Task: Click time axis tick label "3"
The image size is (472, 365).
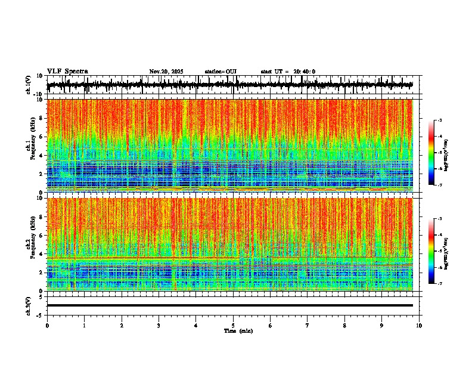Action: (x=159, y=326)
